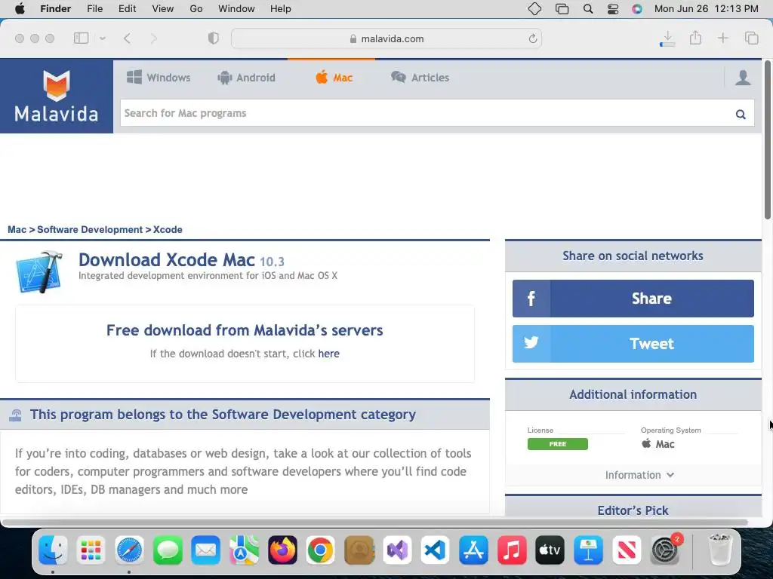The image size is (773, 579).
Task: Open a new Safari tab
Action: (x=722, y=38)
